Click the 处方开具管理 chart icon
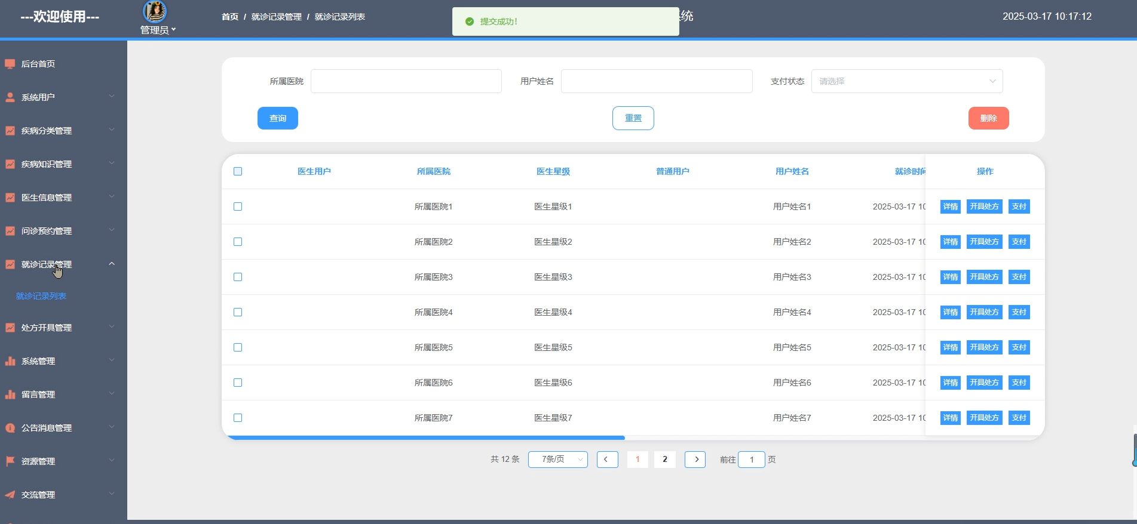The image size is (1137, 524). click(10, 328)
